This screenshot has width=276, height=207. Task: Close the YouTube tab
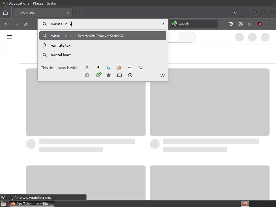68,13
